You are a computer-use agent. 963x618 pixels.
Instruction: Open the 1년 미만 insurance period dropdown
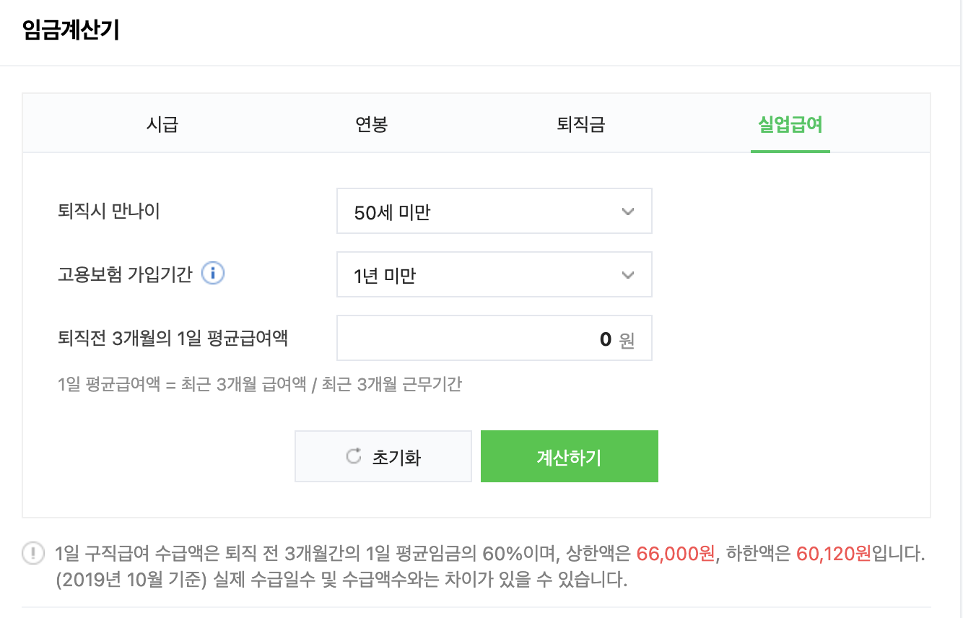pyautogui.click(x=494, y=274)
